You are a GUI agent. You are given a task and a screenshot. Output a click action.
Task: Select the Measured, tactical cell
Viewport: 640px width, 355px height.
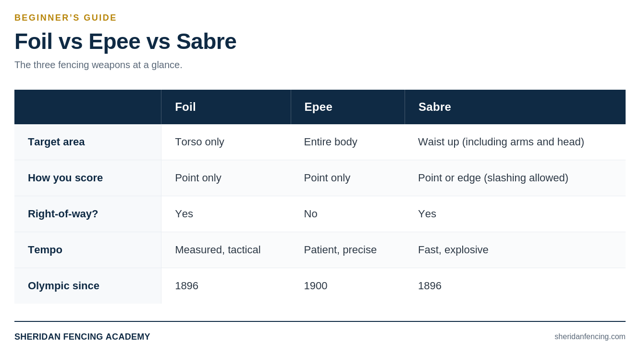(x=218, y=250)
